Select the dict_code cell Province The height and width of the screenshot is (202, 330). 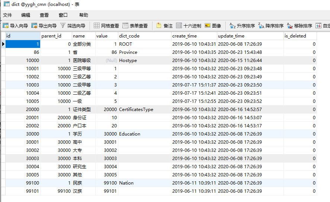pyautogui.click(x=145, y=52)
